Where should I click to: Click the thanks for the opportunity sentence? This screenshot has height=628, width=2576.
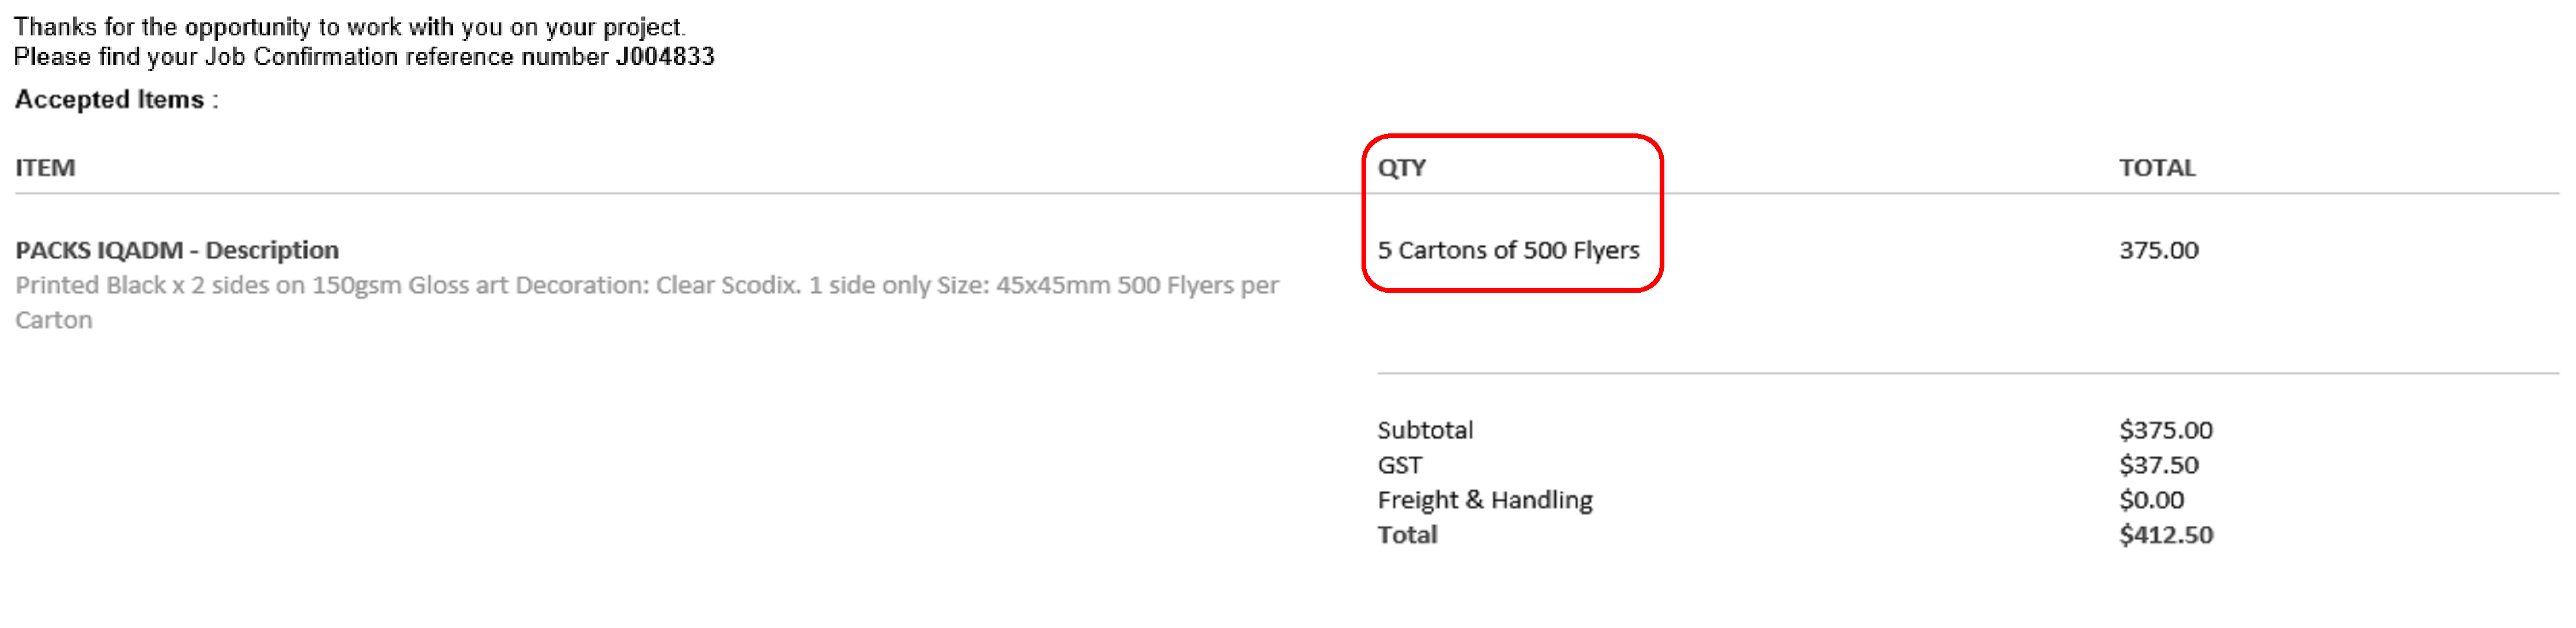click(350, 27)
